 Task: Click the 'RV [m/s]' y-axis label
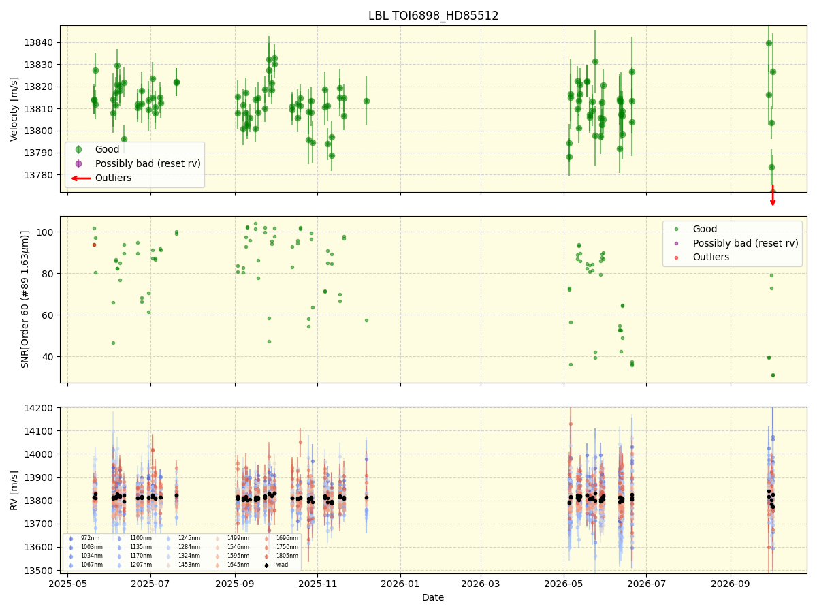click(14, 490)
